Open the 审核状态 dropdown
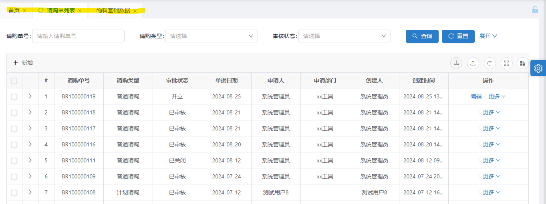Image resolution: width=546 pixels, height=204 pixels. pyautogui.click(x=345, y=36)
